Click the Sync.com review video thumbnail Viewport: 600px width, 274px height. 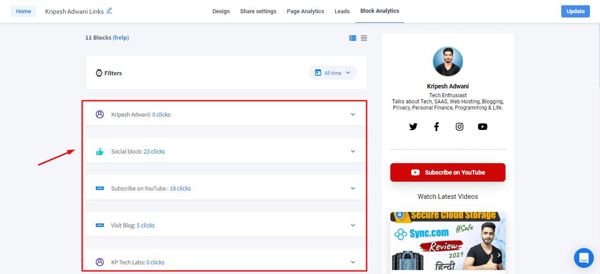pyautogui.click(x=447, y=241)
